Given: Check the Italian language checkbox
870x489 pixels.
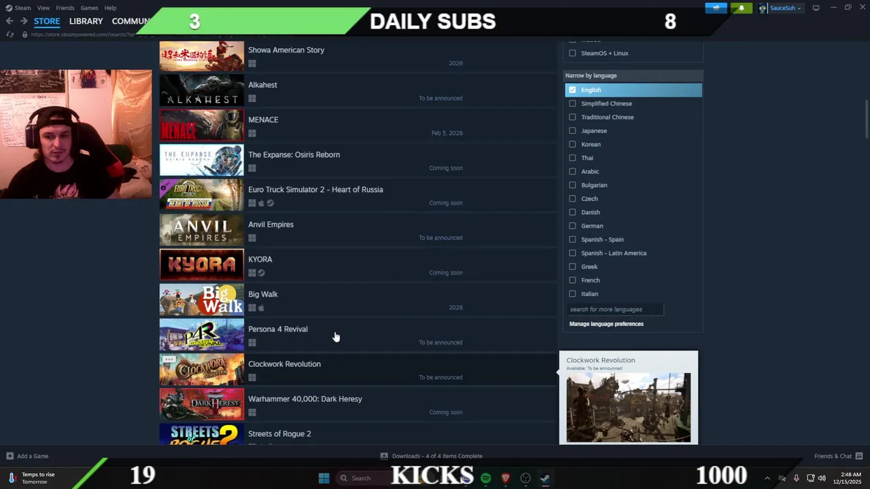Looking at the screenshot, I should click(572, 293).
